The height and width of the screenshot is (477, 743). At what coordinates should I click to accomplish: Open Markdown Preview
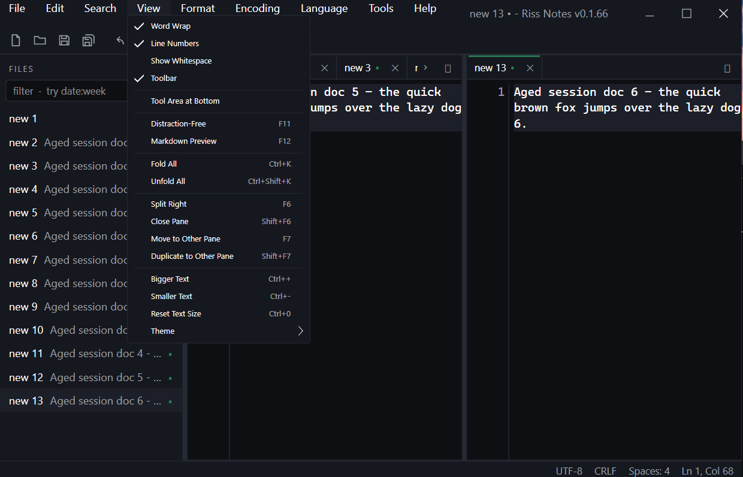click(219, 141)
